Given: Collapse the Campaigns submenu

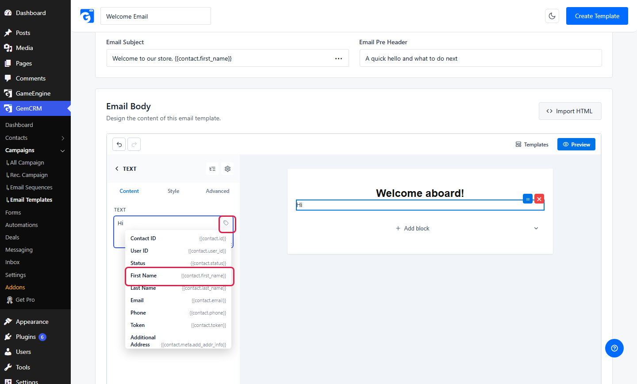Looking at the screenshot, I should (62, 150).
